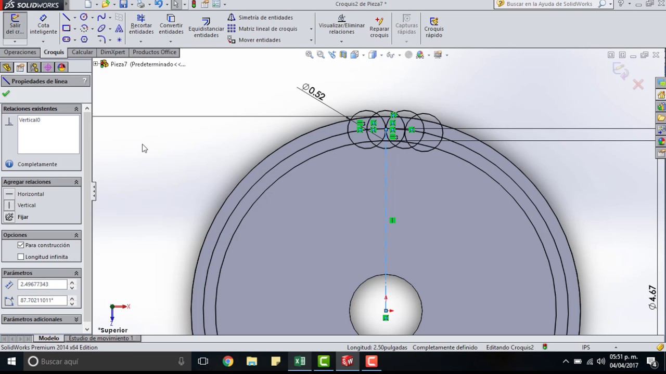Click the Undo icon

[x=158, y=4]
